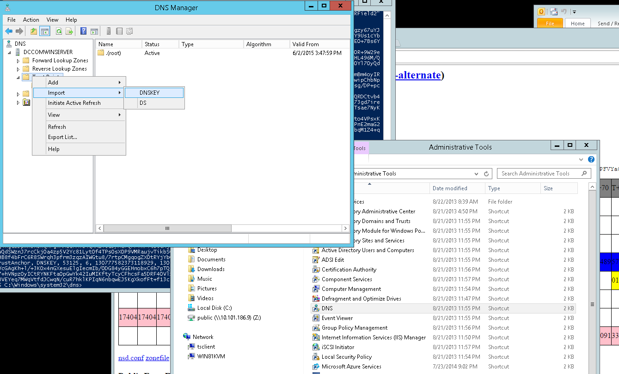
Task: Click the refresh icon beside Explorer address bar
Action: (486, 174)
